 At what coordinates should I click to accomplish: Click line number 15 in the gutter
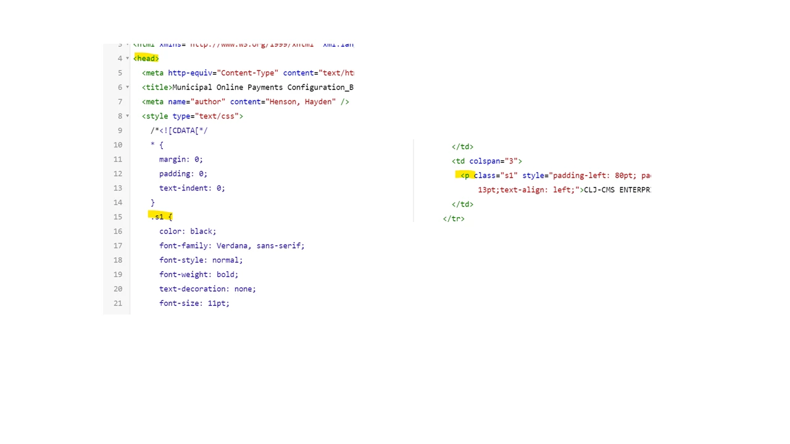coord(118,216)
